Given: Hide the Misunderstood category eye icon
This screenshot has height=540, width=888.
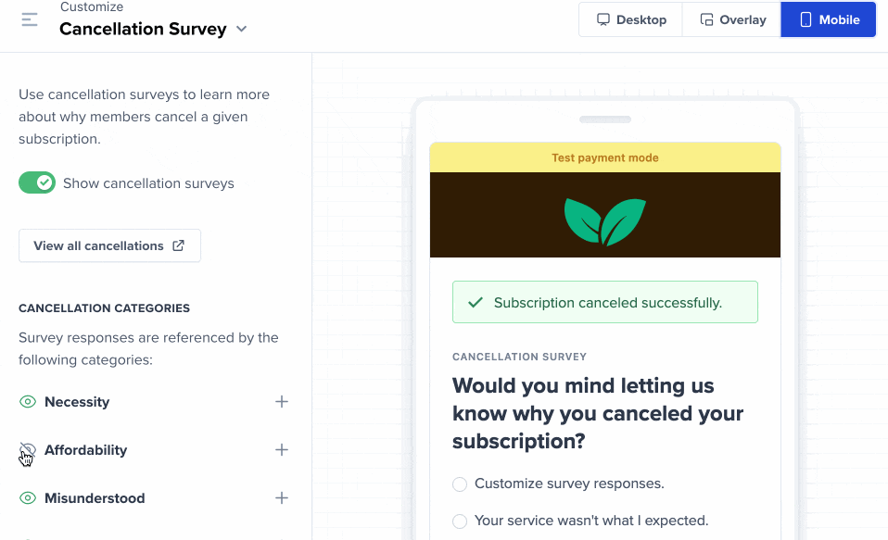Looking at the screenshot, I should pyautogui.click(x=28, y=498).
